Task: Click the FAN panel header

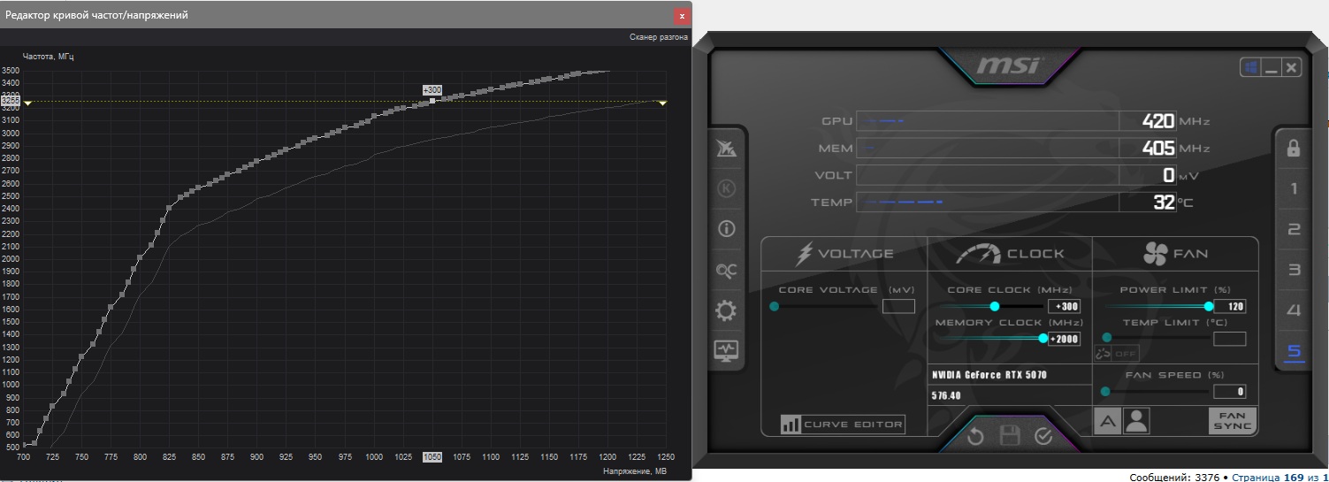Action: (x=1175, y=254)
